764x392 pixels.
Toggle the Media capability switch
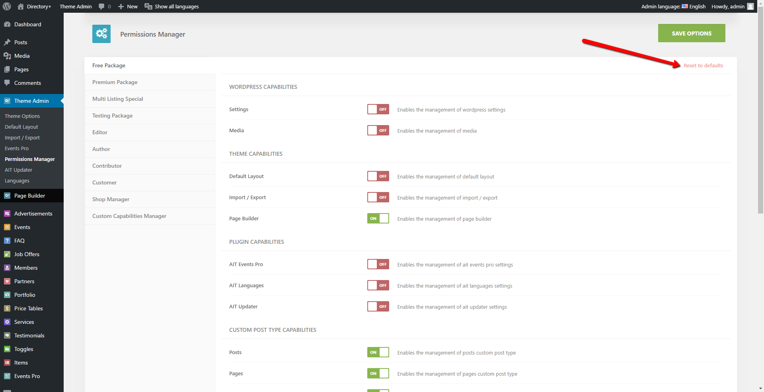click(x=378, y=130)
